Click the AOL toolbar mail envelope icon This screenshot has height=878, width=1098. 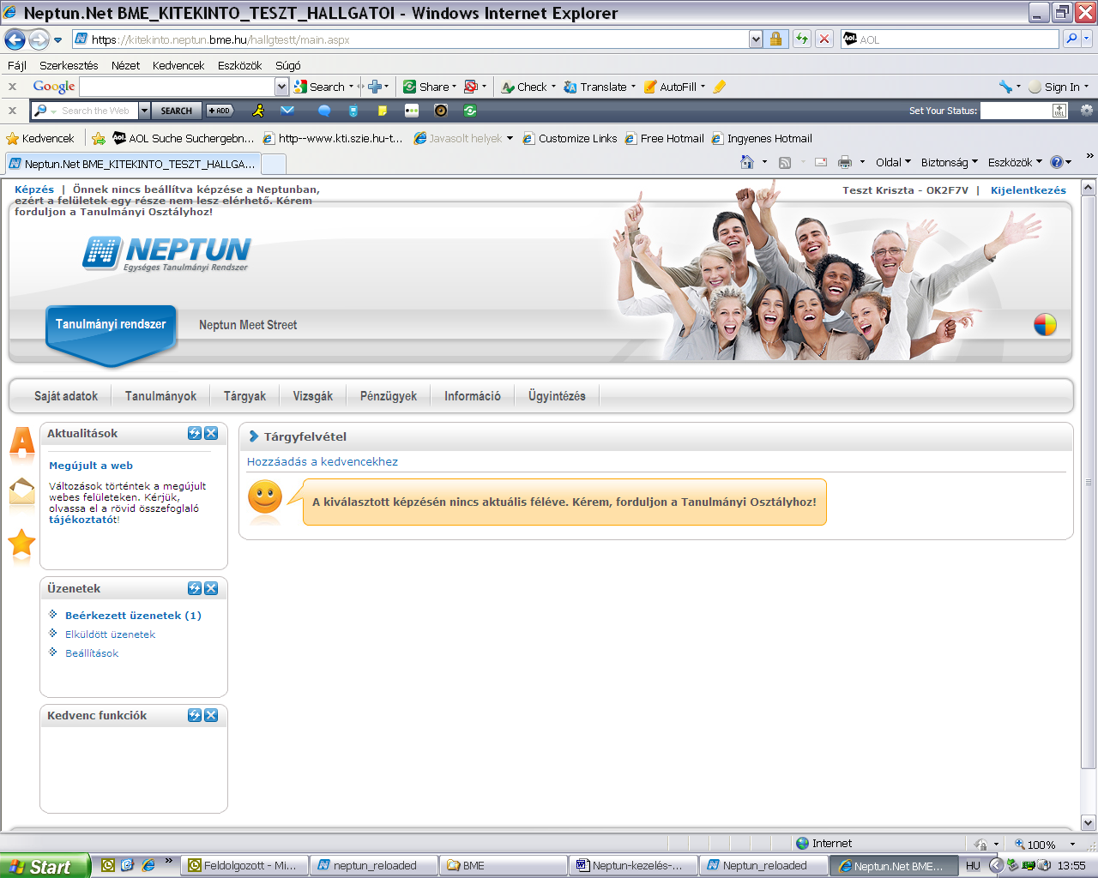tap(287, 111)
